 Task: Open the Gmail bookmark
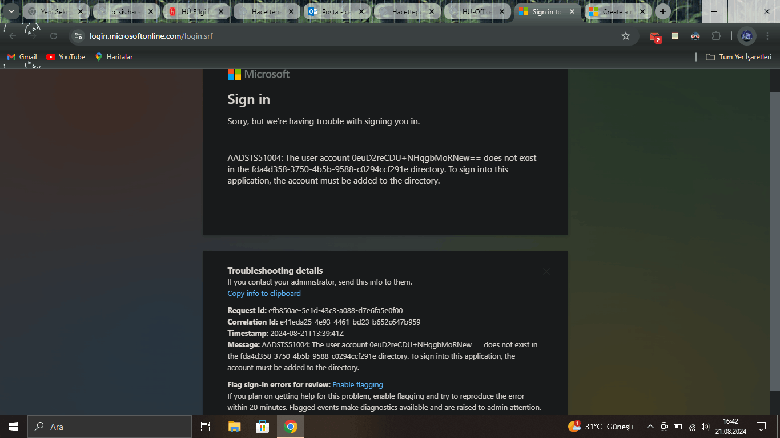pos(22,57)
